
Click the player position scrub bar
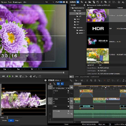(32, 72)
